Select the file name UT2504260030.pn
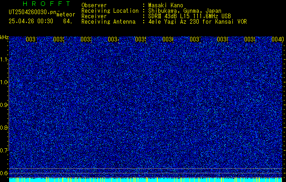This screenshot has width=286, height=182. point(32,12)
